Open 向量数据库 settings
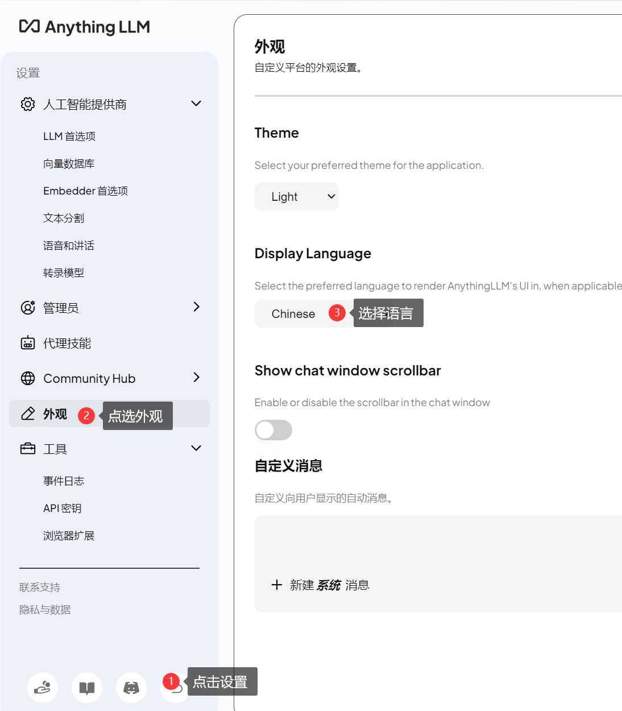Screen dimensions: 622x711 (69, 164)
